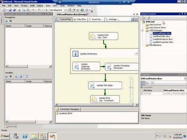Image resolution: width=187 pixels, height=140 pixels.
Task: Click the Undo toolbar icon
Action: tap(33, 10)
